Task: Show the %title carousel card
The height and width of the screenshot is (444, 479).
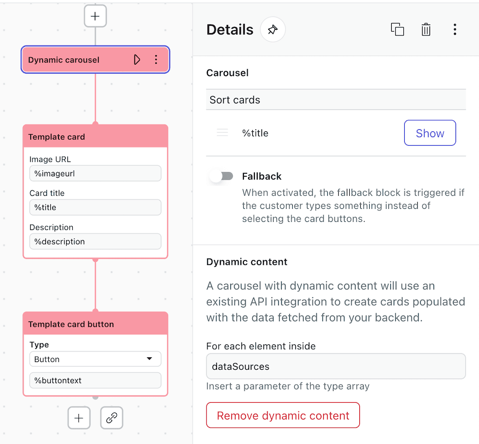Action: point(430,133)
